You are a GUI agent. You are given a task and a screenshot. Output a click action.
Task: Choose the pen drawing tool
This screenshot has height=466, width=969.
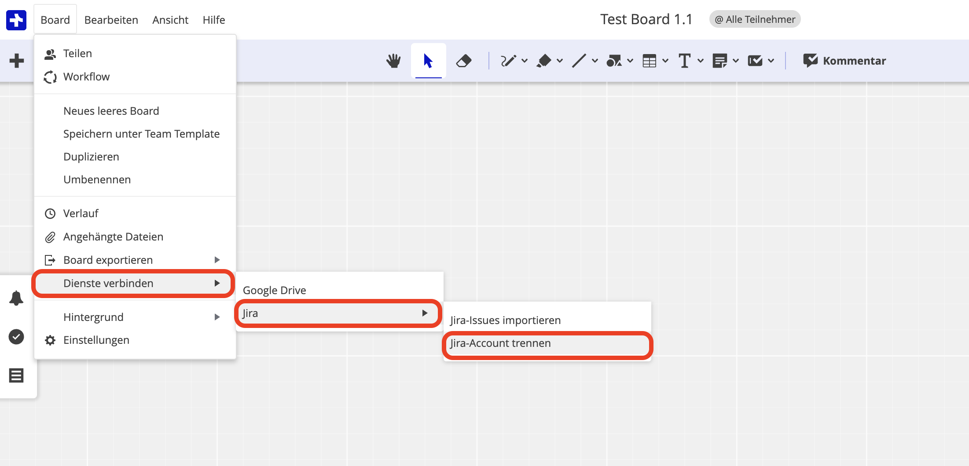pos(508,61)
